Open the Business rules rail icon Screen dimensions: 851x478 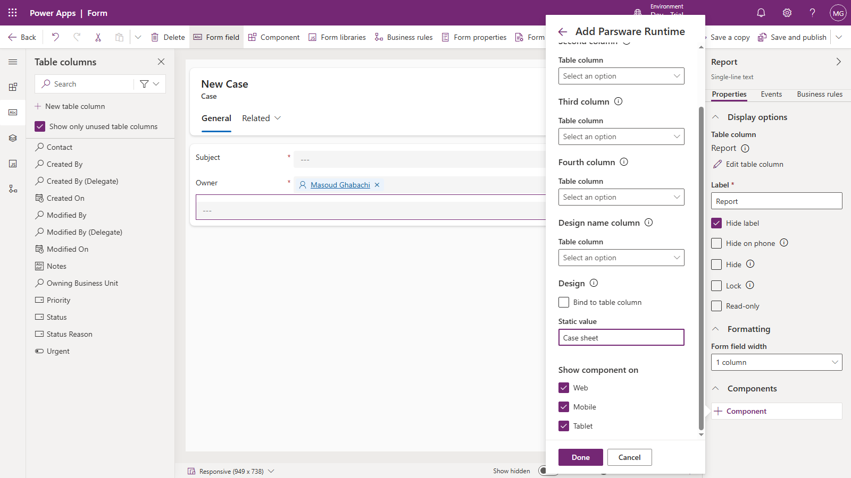point(13,189)
